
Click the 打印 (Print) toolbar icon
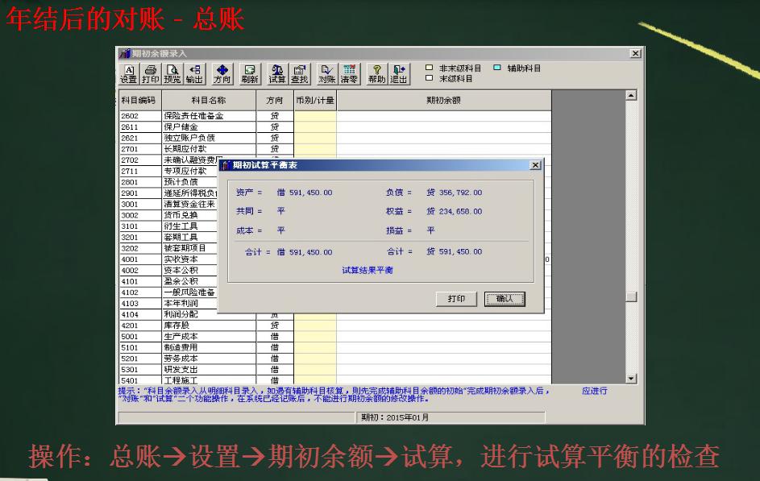tap(152, 71)
